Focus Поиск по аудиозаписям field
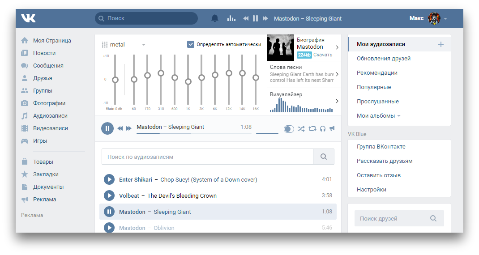Image resolution: width=479 pixels, height=255 pixels. (x=207, y=157)
